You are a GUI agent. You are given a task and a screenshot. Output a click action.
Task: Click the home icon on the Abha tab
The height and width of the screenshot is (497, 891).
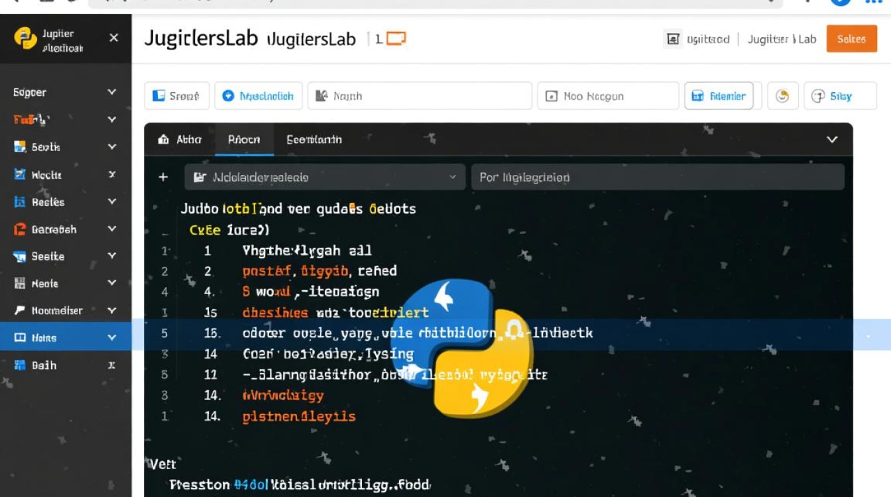pos(164,140)
